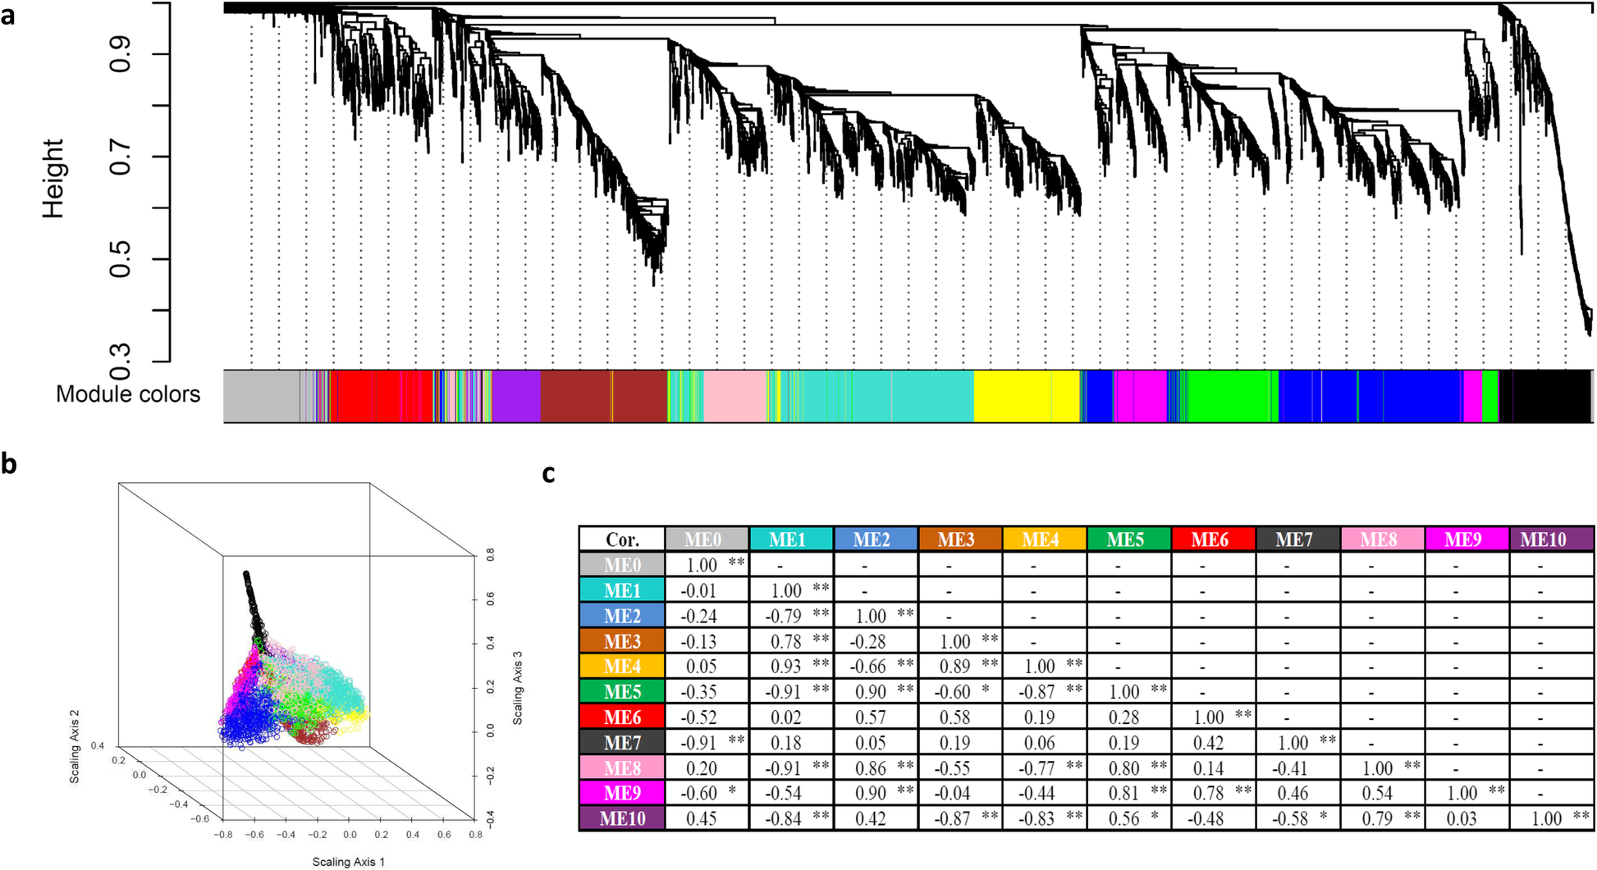
Task: Click the '0.9' tick on Height axis
Action: click(x=120, y=54)
